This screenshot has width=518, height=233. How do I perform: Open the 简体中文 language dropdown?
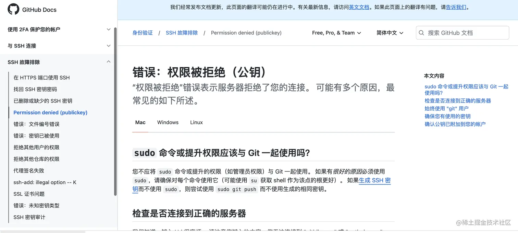click(390, 33)
